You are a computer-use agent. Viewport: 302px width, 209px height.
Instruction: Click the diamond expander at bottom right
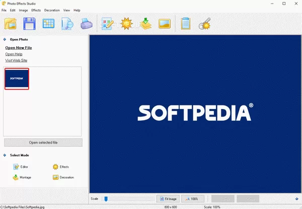tap(297, 199)
